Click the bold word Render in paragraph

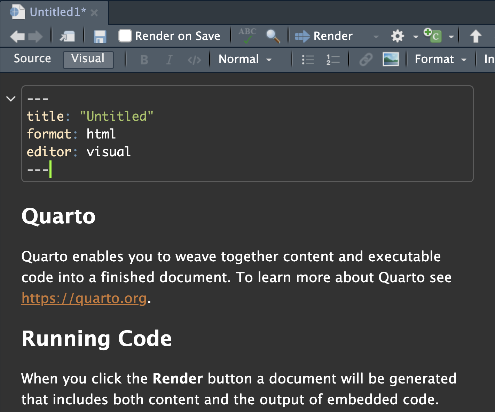(x=178, y=379)
